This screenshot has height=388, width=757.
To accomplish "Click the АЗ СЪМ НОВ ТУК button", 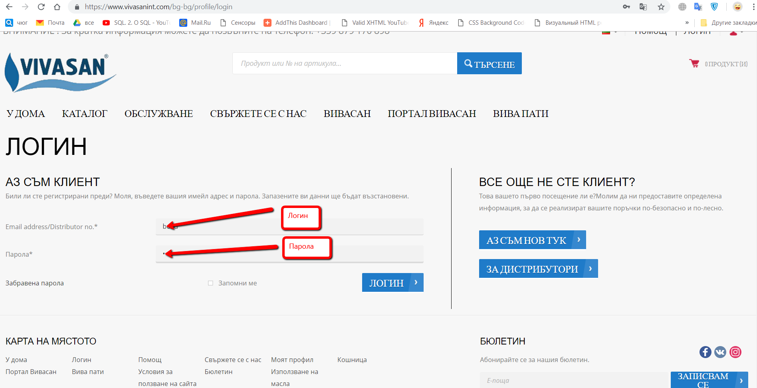I will [533, 240].
